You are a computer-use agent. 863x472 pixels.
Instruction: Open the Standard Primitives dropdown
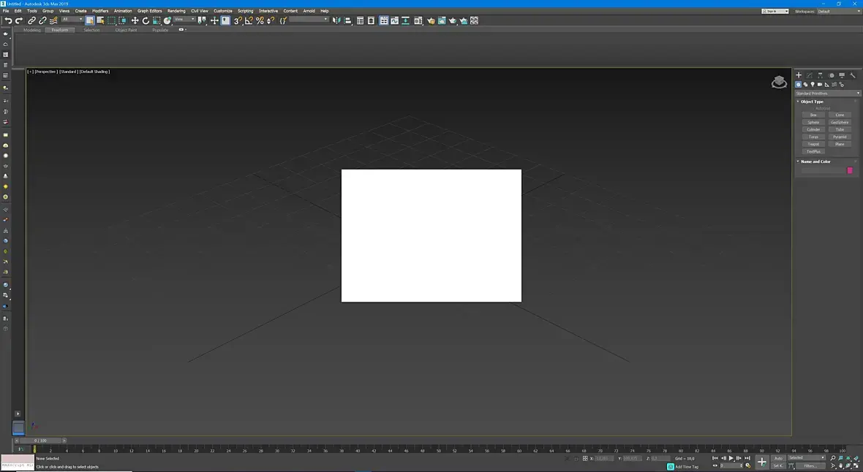coord(827,93)
